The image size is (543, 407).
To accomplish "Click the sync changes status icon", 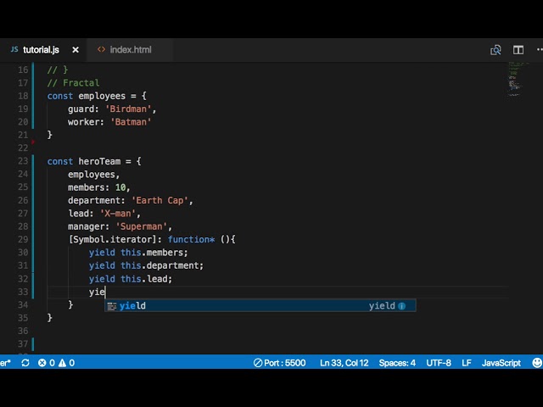I will pyautogui.click(x=25, y=363).
